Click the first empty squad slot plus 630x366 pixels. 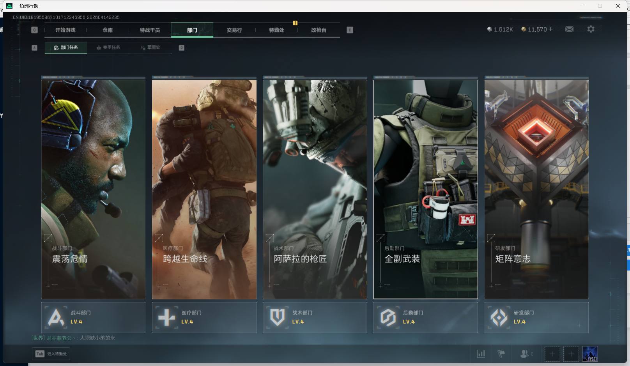[552, 354]
